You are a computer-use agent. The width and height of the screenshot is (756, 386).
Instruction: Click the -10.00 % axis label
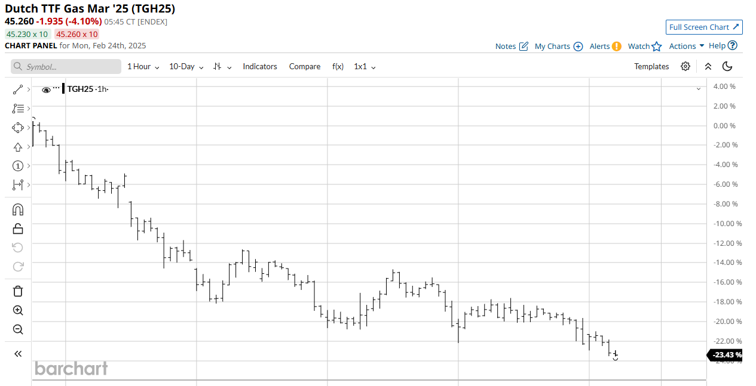tap(727, 223)
